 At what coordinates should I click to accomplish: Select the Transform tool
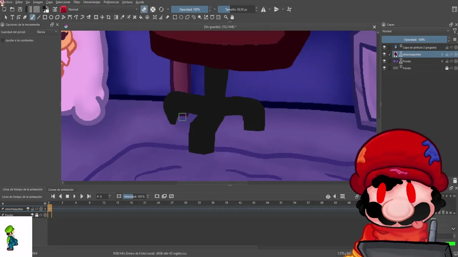(x=96, y=17)
